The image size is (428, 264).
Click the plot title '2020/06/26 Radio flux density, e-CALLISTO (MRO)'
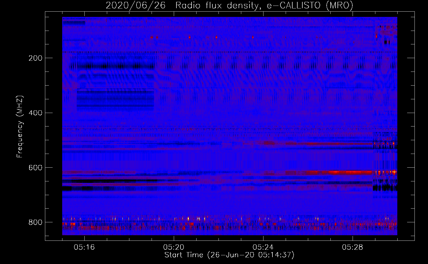pos(229,5)
